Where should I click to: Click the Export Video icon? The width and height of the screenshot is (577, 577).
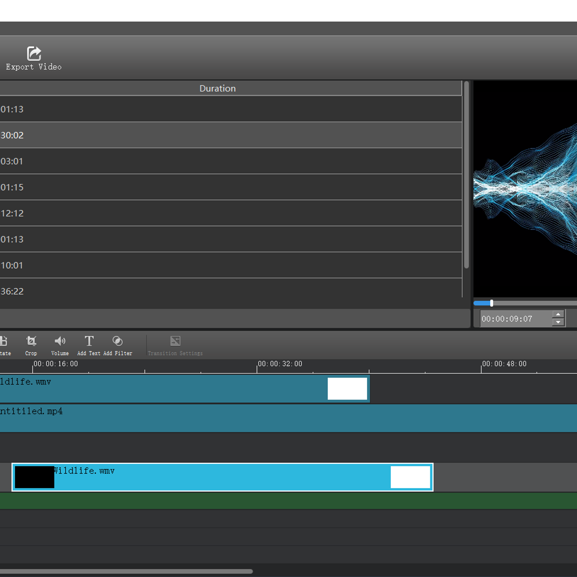click(x=34, y=54)
